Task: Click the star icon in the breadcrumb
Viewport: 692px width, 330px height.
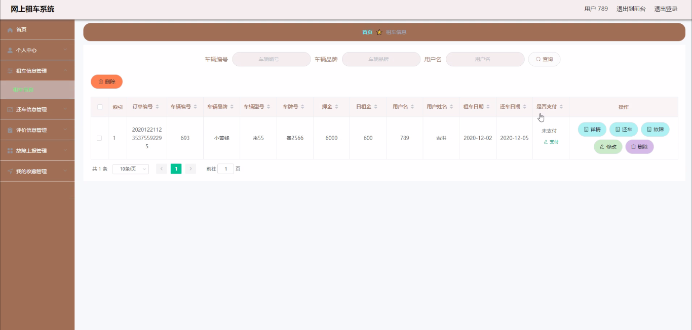Action: (x=379, y=32)
